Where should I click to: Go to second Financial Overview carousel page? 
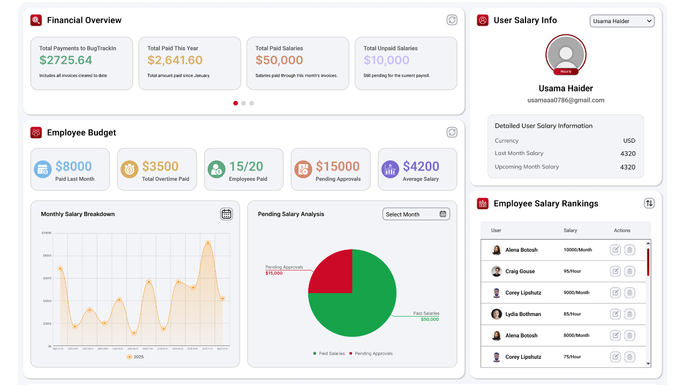(x=243, y=103)
